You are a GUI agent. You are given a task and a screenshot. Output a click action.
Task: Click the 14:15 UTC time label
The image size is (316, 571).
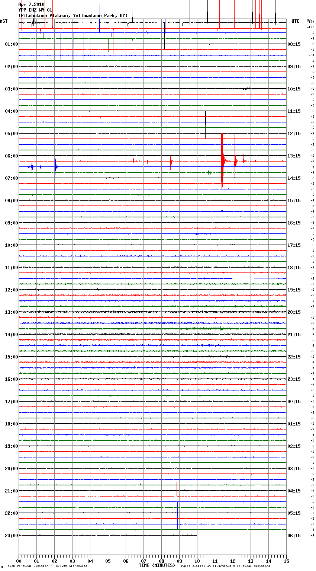coord(294,178)
